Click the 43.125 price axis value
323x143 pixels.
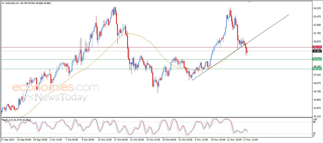(317, 116)
